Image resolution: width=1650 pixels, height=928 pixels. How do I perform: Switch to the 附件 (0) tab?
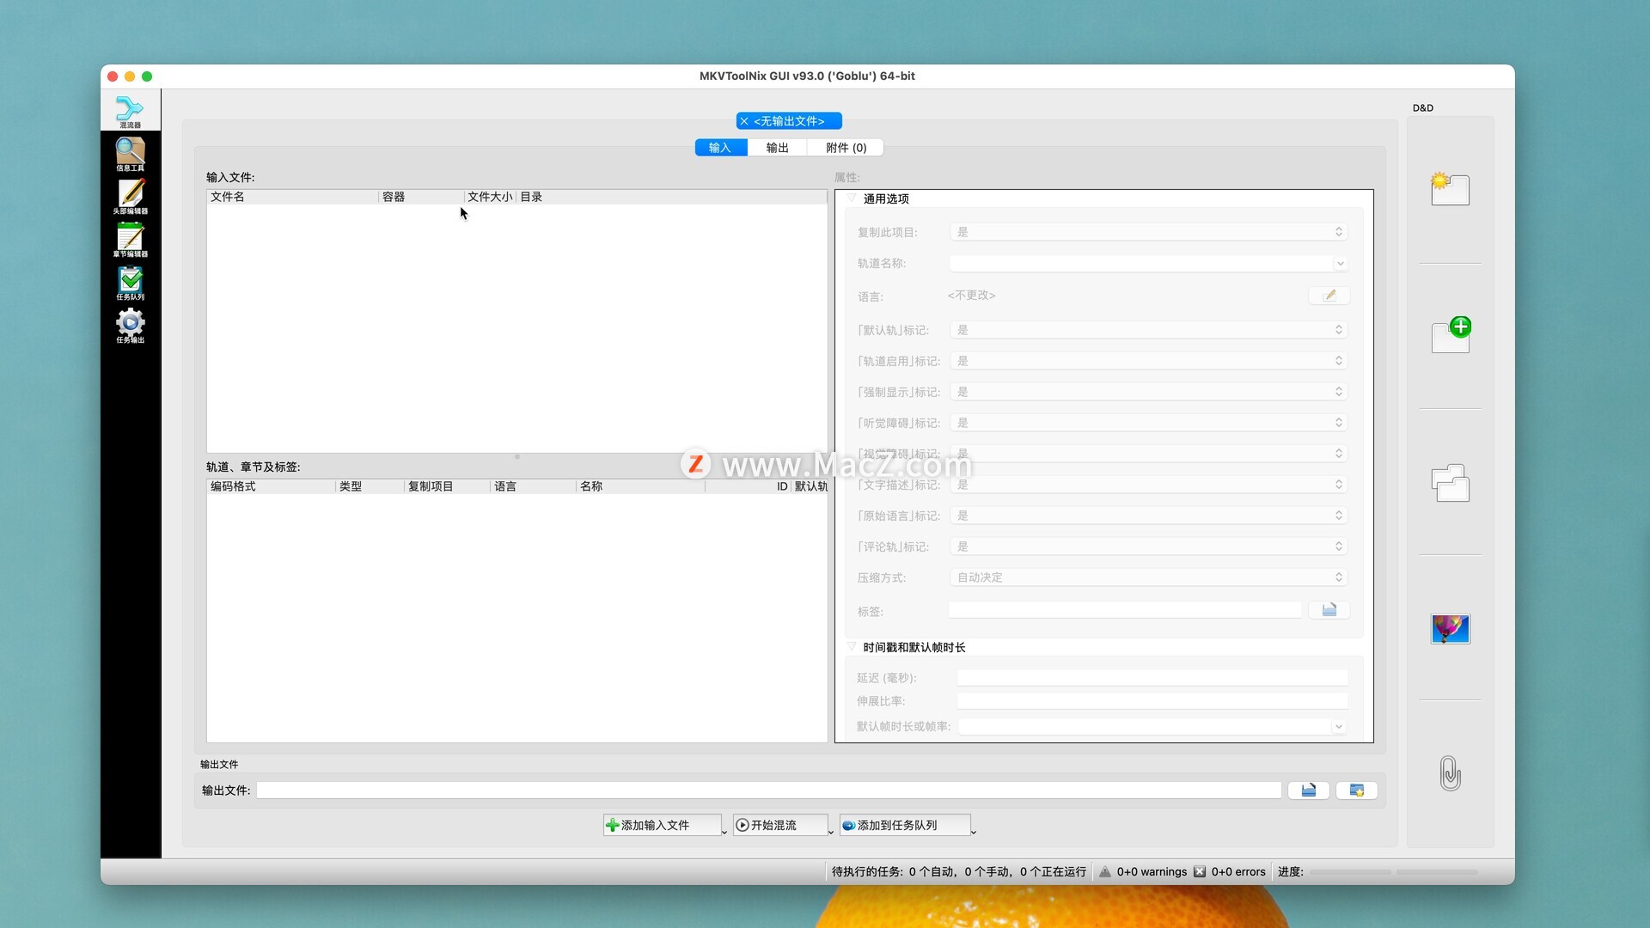click(846, 148)
